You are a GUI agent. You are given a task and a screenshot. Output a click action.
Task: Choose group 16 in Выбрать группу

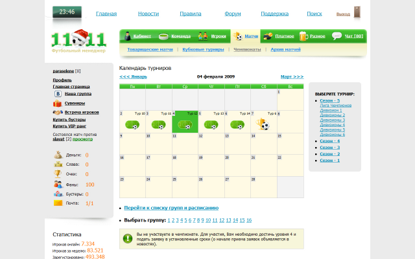point(249,220)
